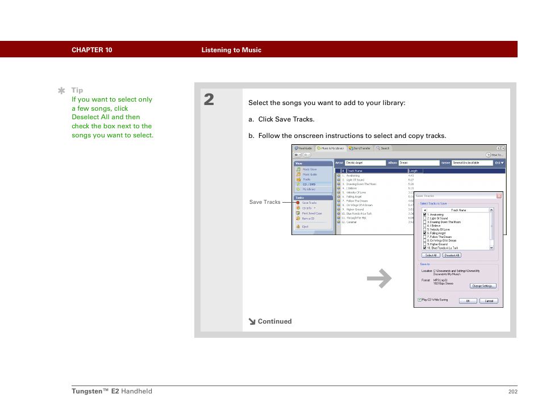Click the Burn a CD icon
542x419 pixels.
(298, 219)
